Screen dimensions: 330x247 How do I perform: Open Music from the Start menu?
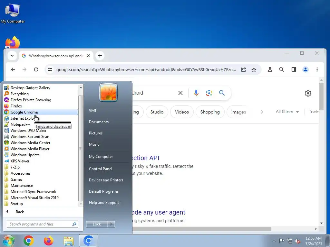tap(94, 144)
